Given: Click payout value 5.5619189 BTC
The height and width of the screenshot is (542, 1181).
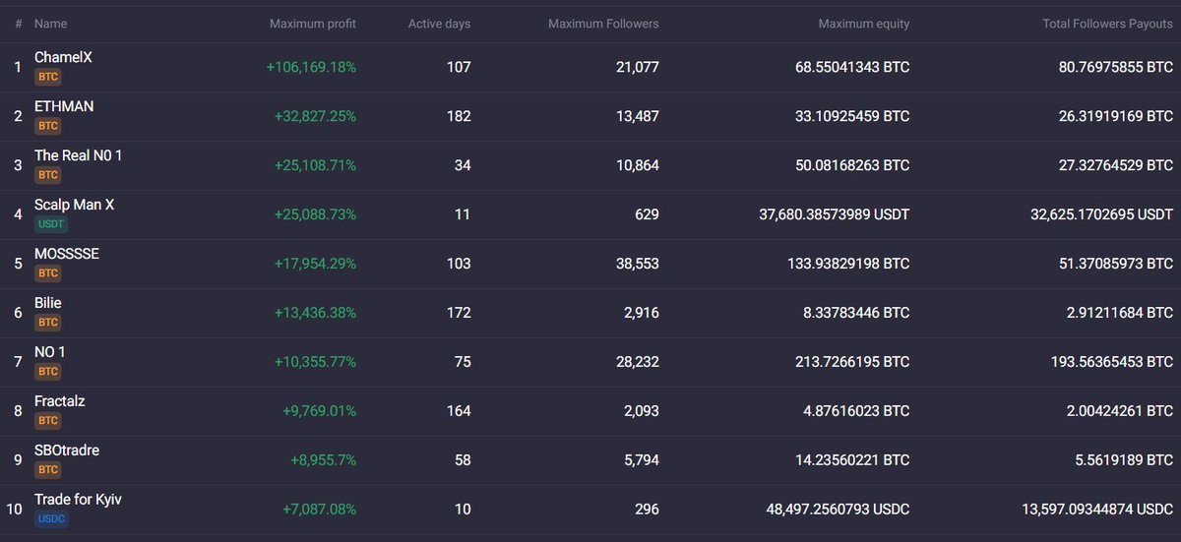Looking at the screenshot, I should [1124, 460].
